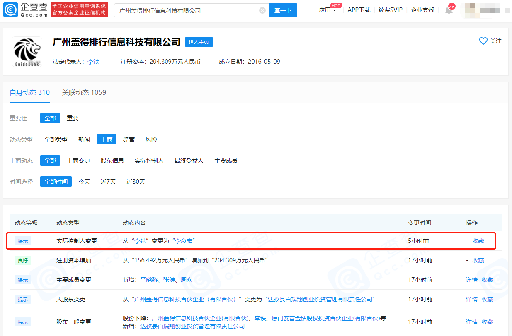Click 良好 tag in 注册资本增加 row
Screen dimensions: 512x336
[23, 260]
